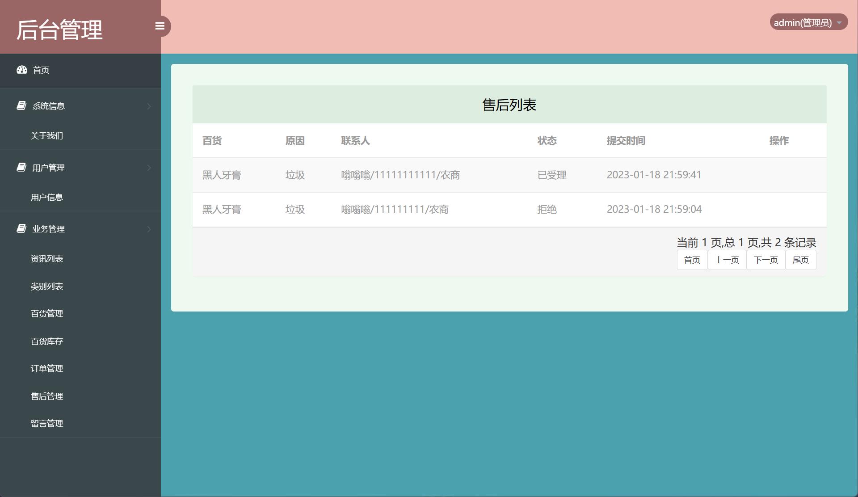Expand the 用户管理 section chevron
858x497 pixels.
coord(149,168)
